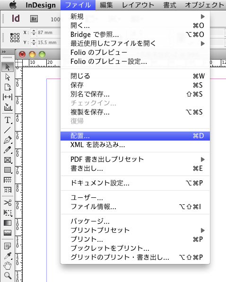Screen dimensions: 226x282
Task: Click the Go to Bridge icon
Action: [34, 19]
